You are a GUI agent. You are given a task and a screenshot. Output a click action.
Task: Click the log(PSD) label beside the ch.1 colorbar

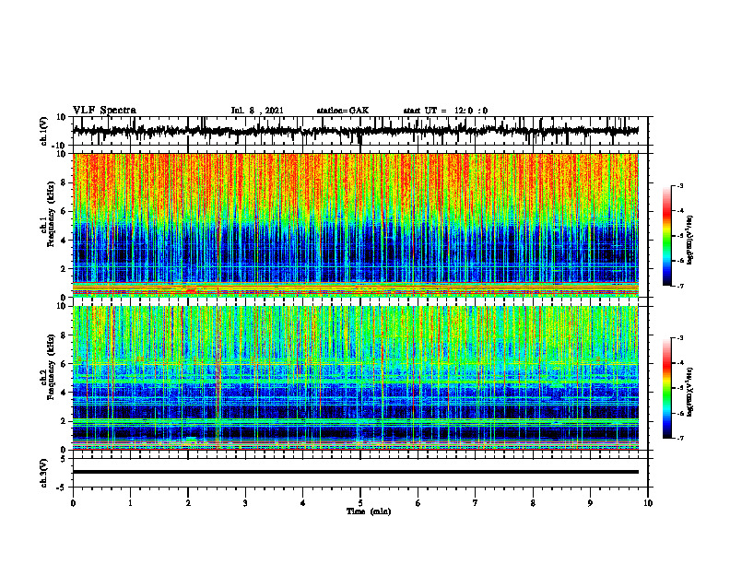690,241
